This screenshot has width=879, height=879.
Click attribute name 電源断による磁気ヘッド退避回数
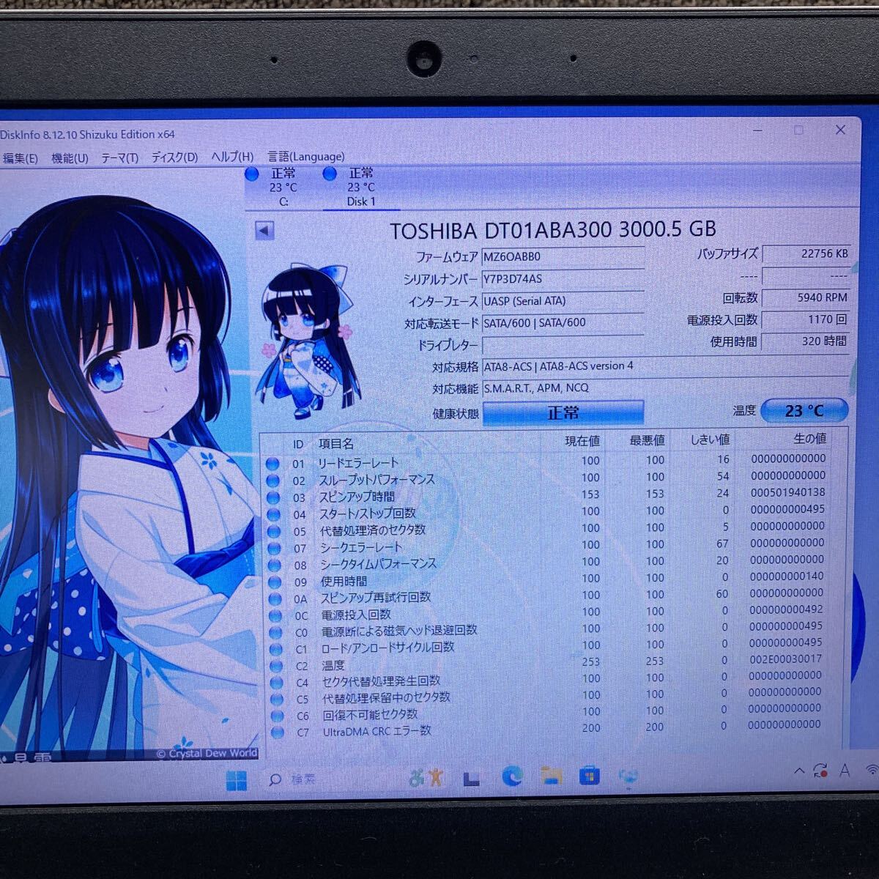coord(399,631)
